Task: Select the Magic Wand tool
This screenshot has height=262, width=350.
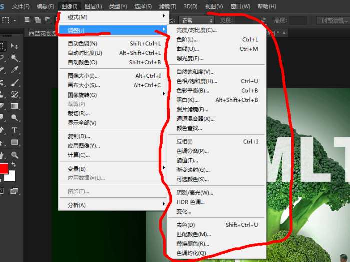Action: point(15,58)
